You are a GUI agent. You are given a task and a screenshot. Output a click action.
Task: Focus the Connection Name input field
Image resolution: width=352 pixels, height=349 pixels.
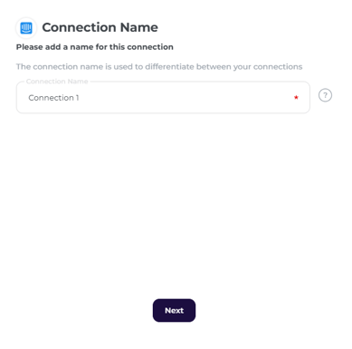tap(163, 98)
